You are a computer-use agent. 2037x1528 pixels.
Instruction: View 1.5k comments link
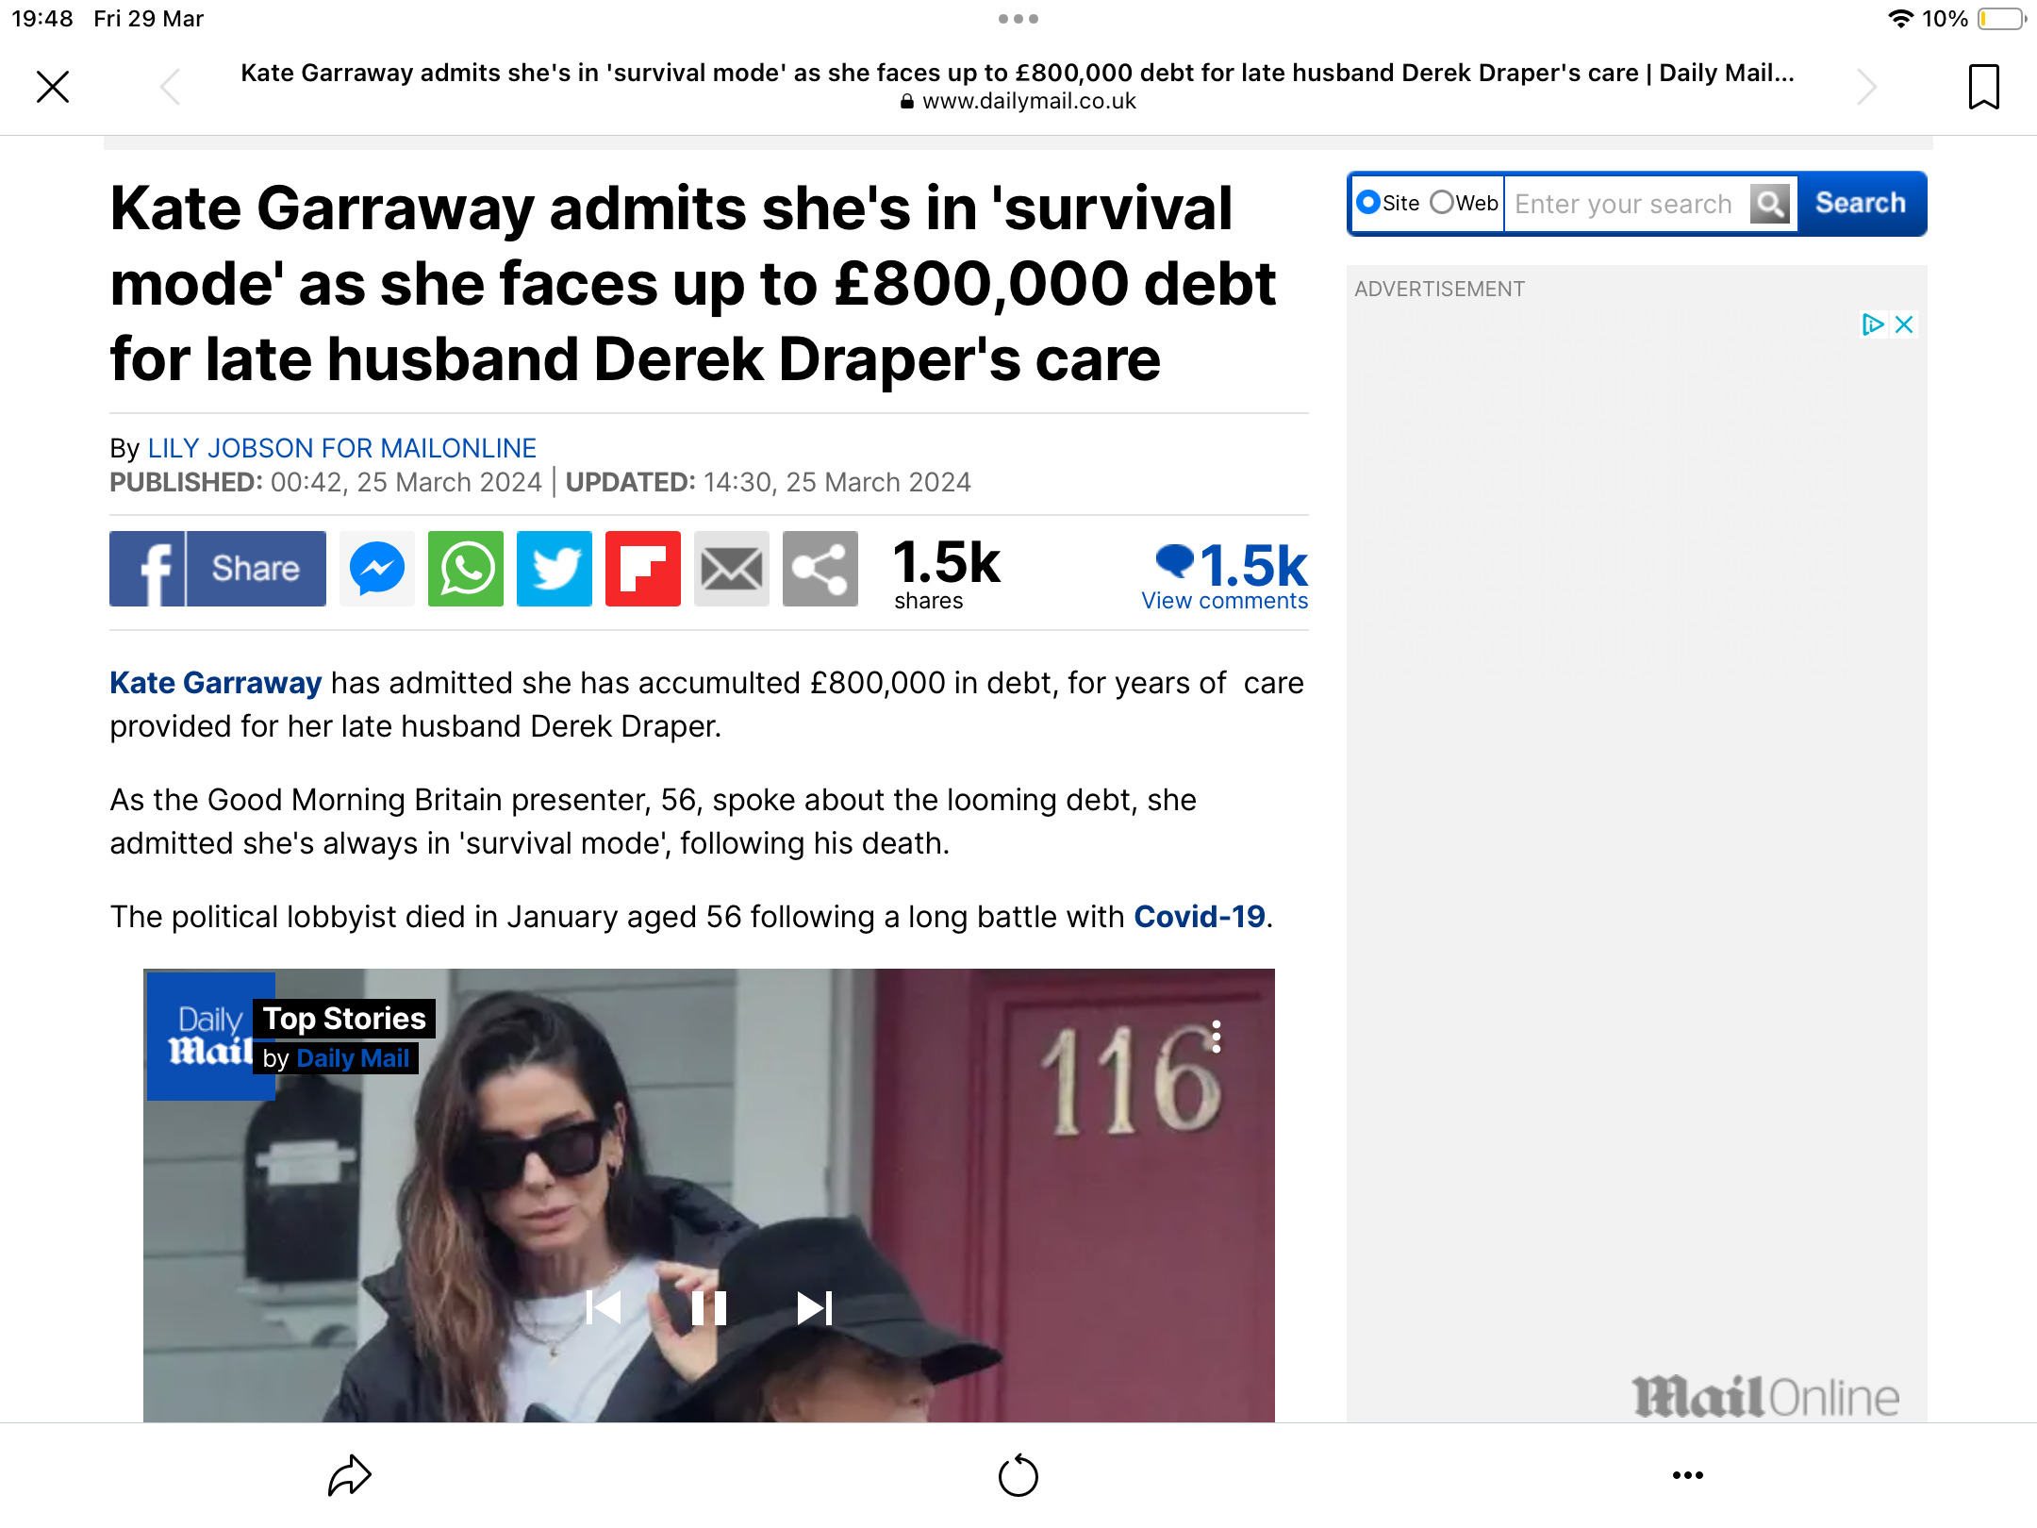pos(1225,575)
